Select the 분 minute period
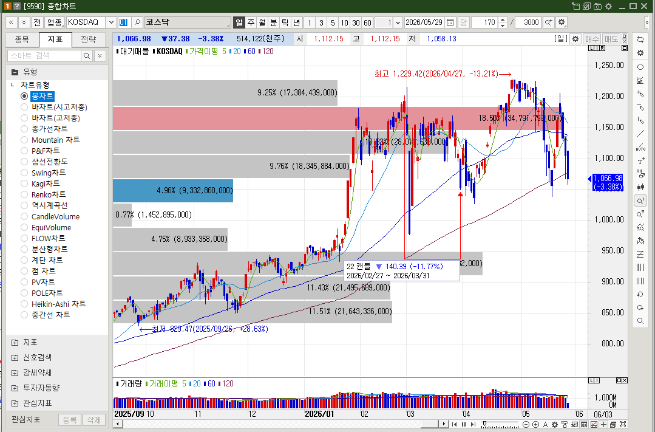The height and width of the screenshot is (432, 655). [x=273, y=22]
